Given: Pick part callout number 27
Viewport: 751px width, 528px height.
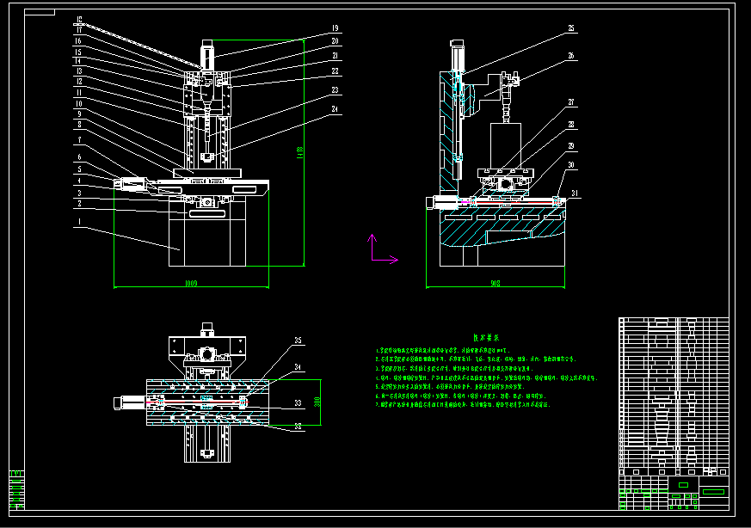Looking at the screenshot, I should (x=571, y=102).
